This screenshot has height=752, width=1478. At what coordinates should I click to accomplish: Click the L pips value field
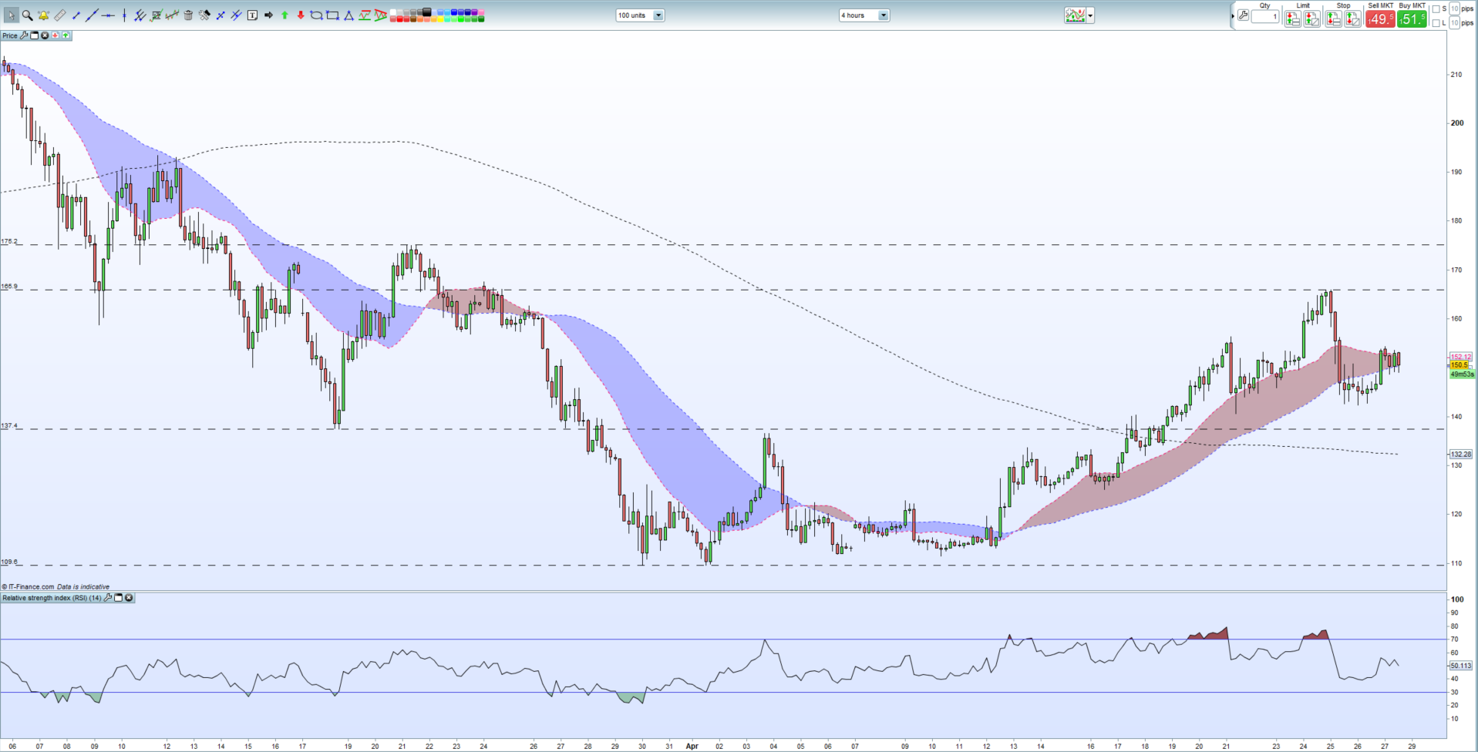[1454, 23]
